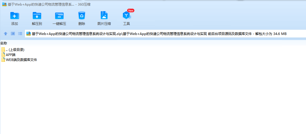This screenshot has height=134, width=306.
Task: Switch to the thumbnail view icon
Action: click(13, 34)
